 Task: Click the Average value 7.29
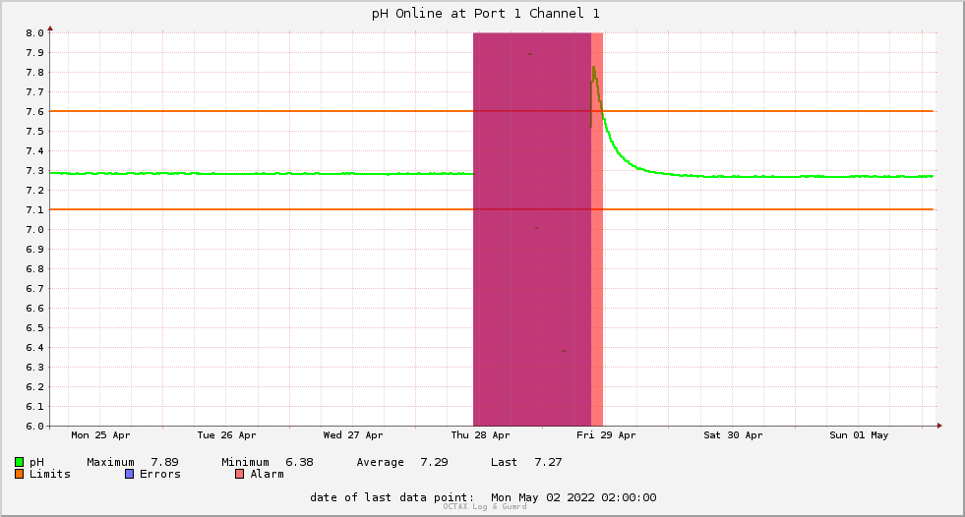click(434, 462)
